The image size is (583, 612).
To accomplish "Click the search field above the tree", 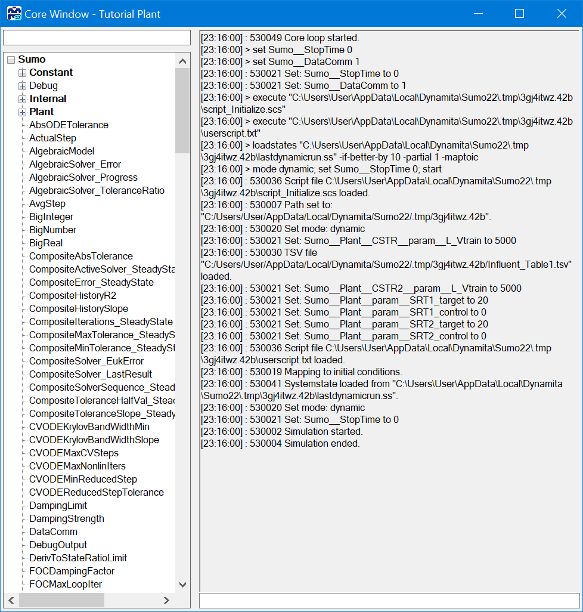I will (x=97, y=38).
